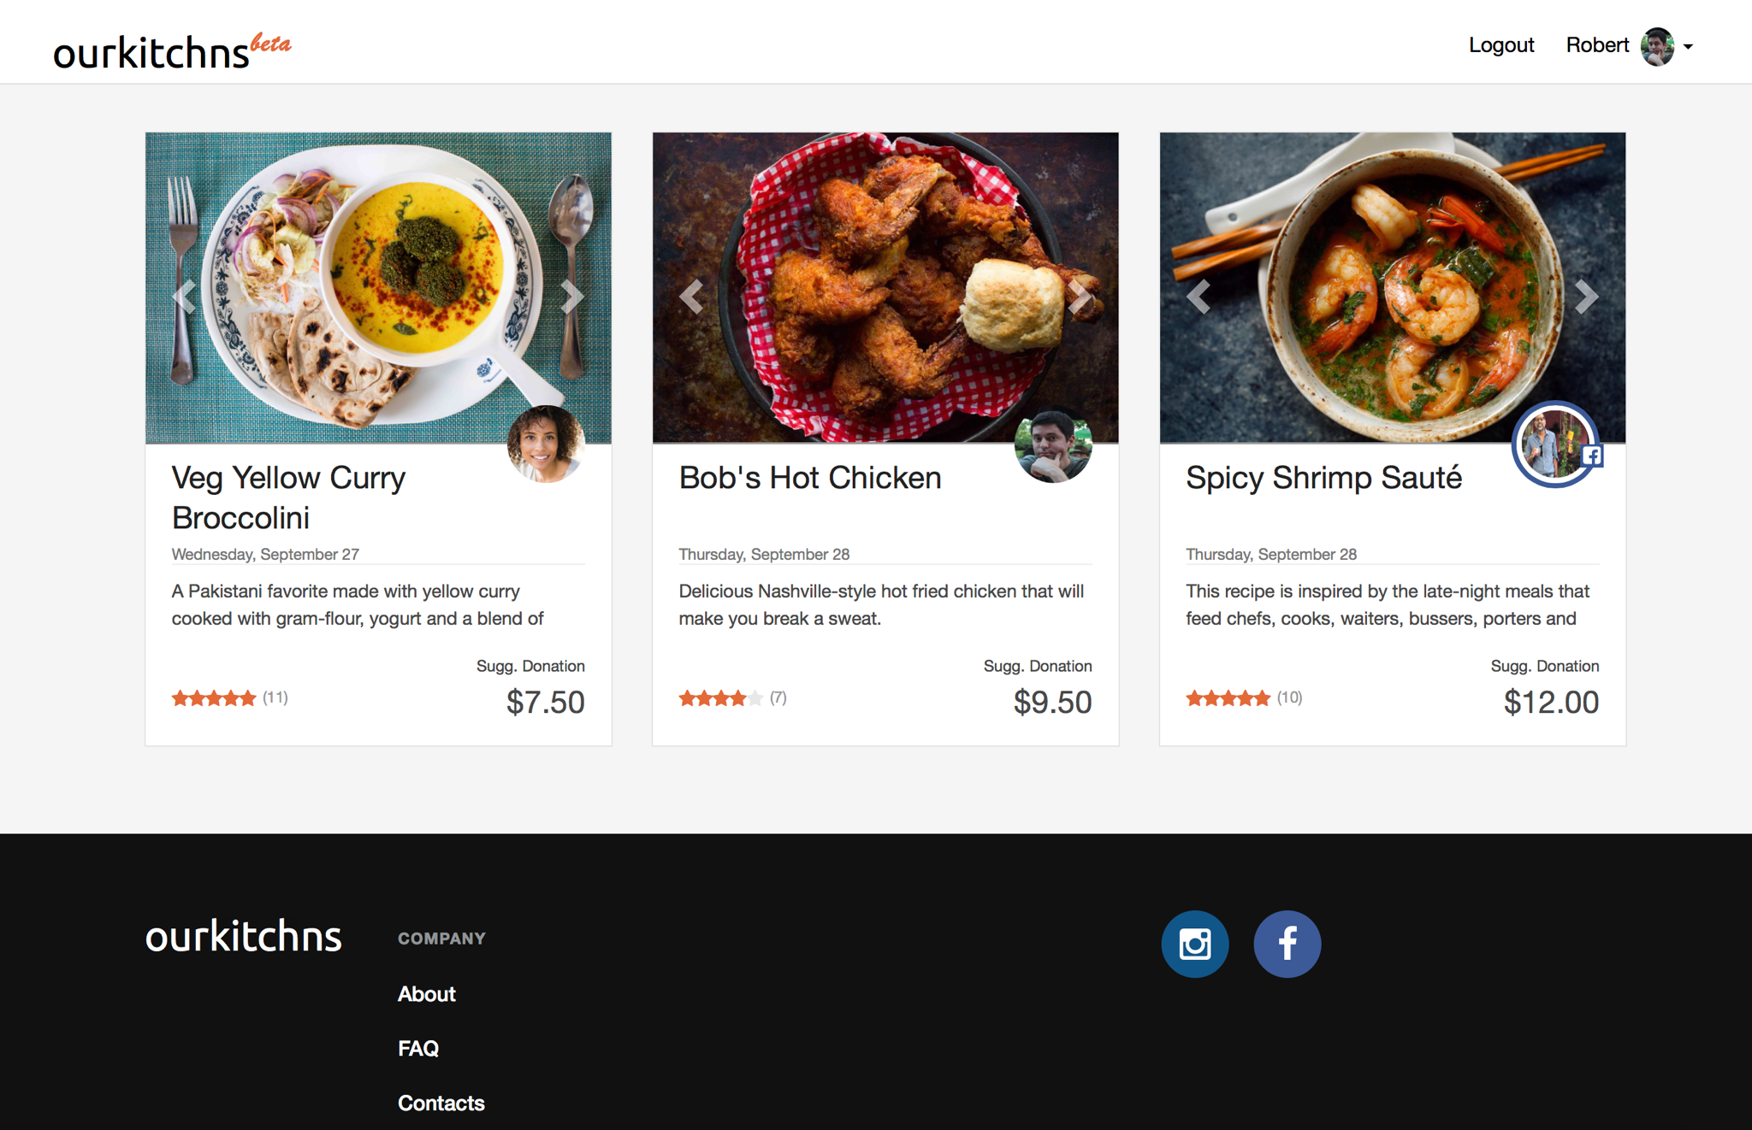Open the Contacts page
This screenshot has width=1752, height=1130.
click(x=441, y=1103)
